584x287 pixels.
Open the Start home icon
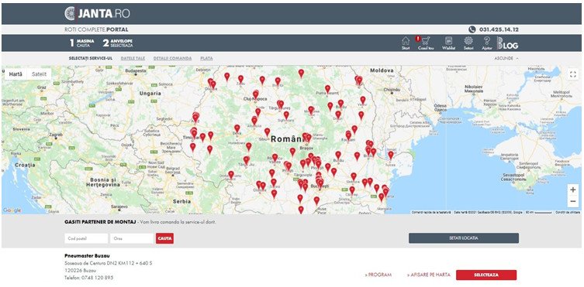(406, 43)
